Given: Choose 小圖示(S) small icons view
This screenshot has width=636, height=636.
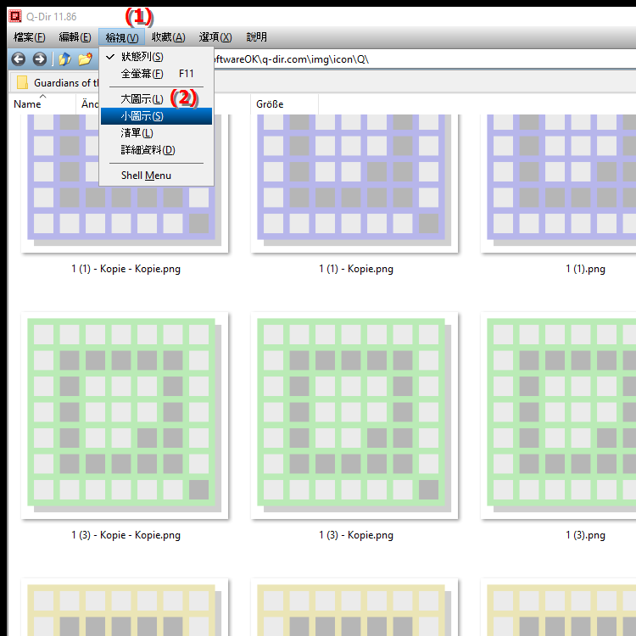Looking at the screenshot, I should [156, 116].
